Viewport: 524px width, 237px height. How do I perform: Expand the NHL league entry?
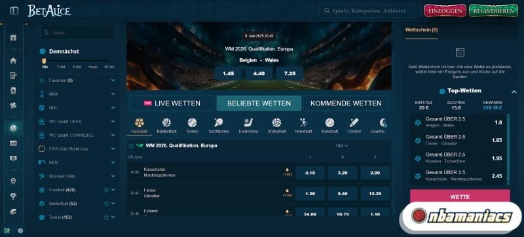(x=113, y=108)
